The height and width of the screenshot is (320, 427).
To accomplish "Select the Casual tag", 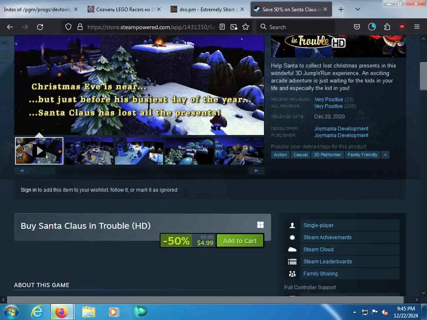I will click(300, 155).
